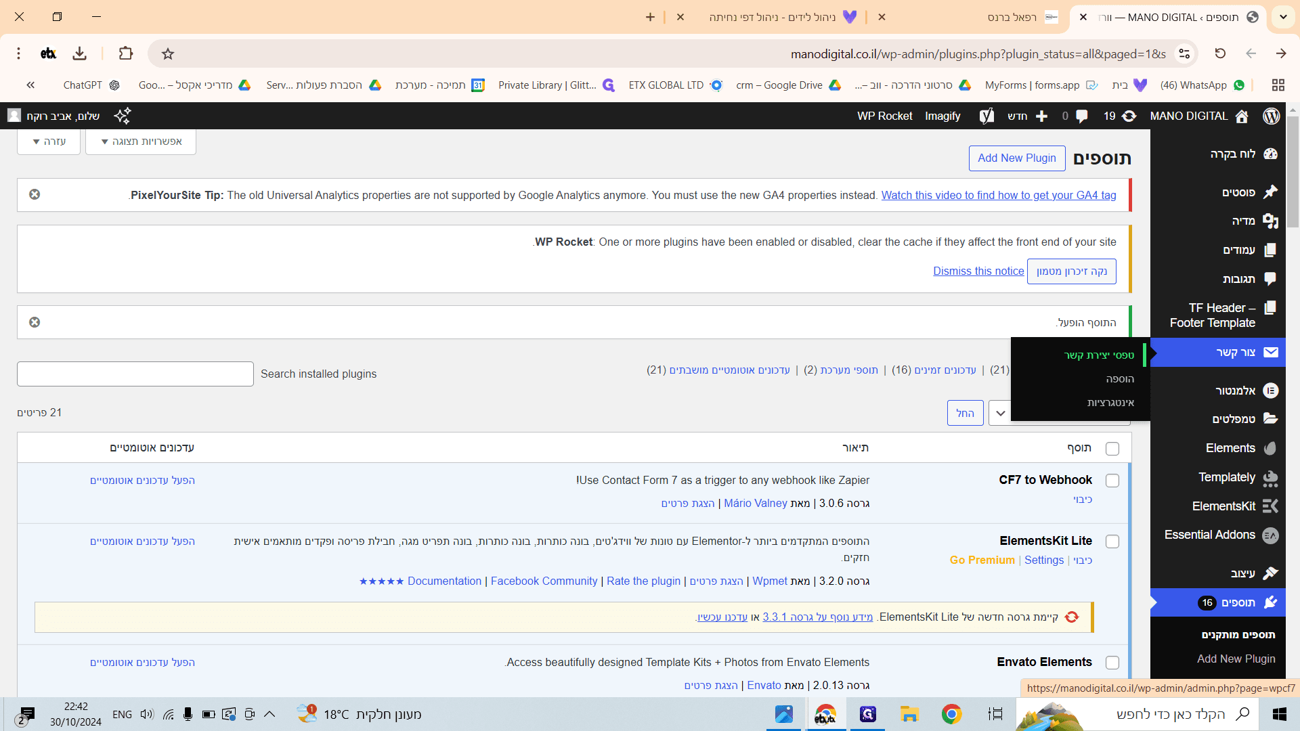Click Dismiss this notice link
Viewport: 1300px width, 731px height.
tap(978, 271)
